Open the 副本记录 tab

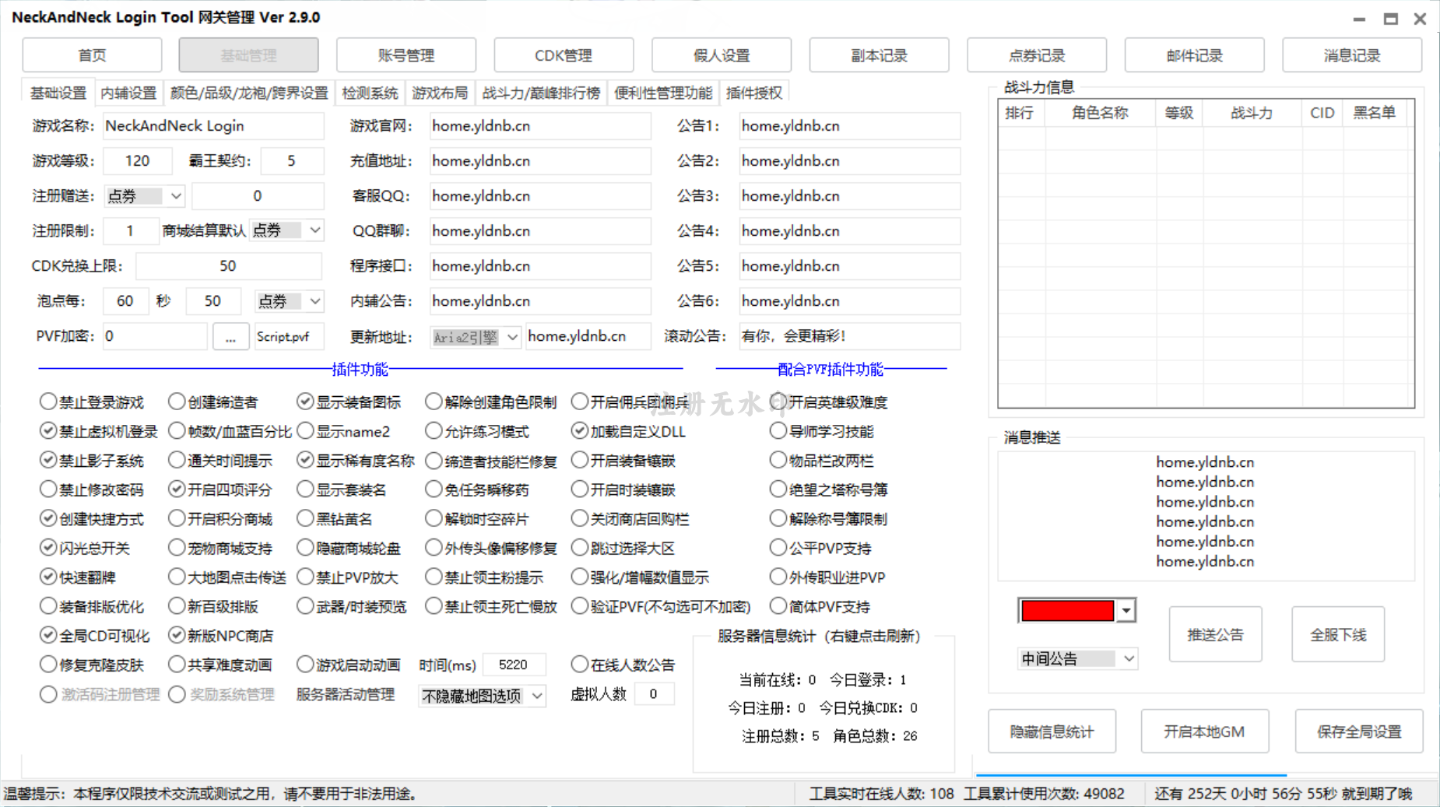879,55
